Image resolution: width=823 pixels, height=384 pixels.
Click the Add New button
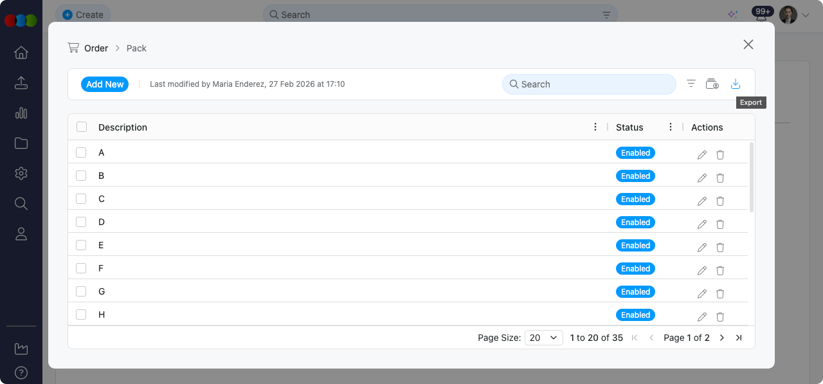click(x=105, y=84)
